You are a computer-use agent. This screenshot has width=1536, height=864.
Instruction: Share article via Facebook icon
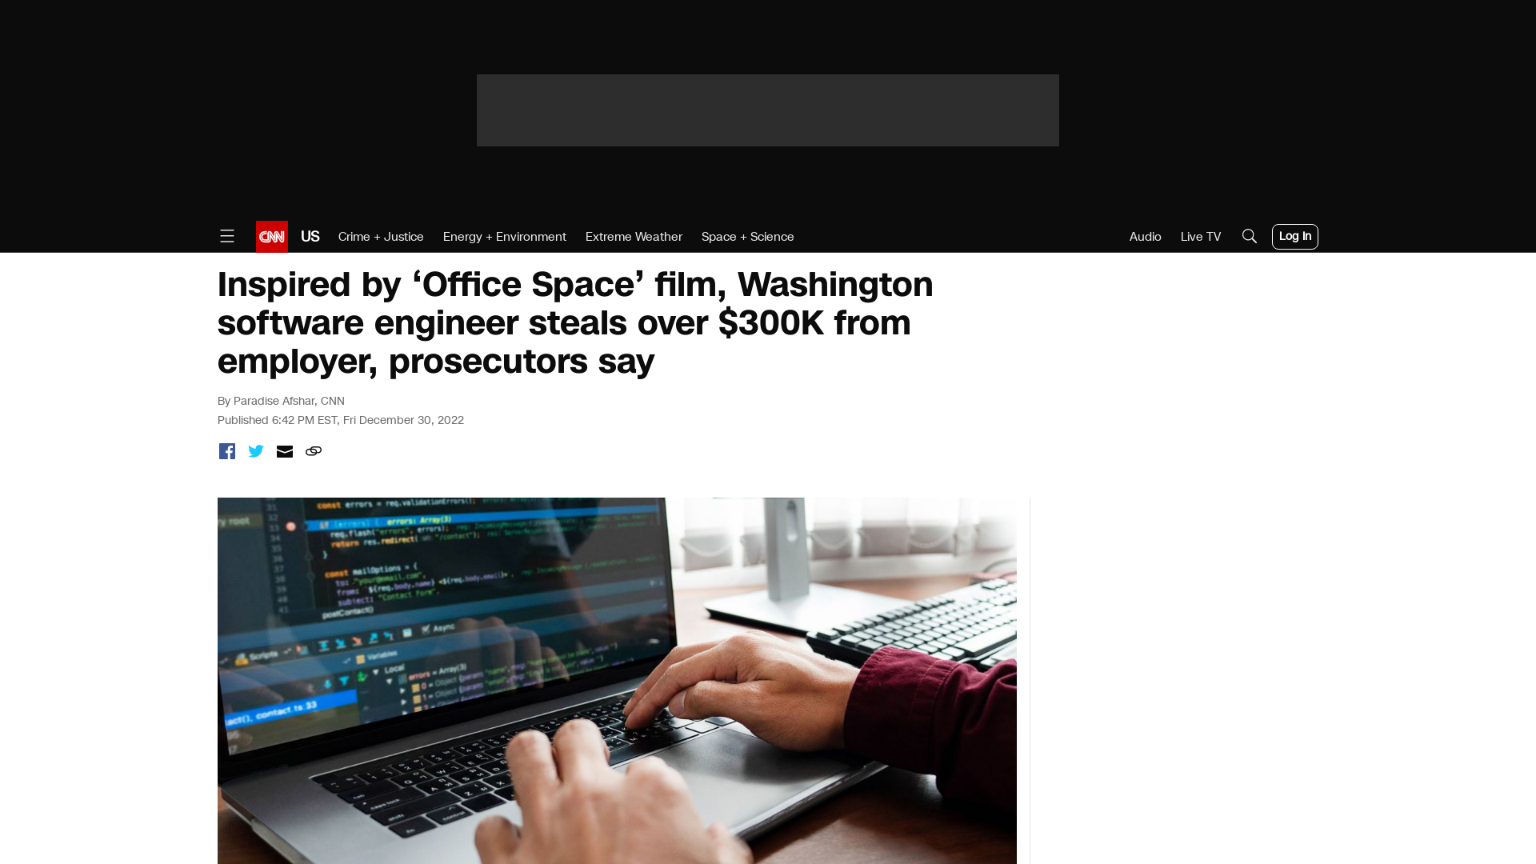click(226, 451)
